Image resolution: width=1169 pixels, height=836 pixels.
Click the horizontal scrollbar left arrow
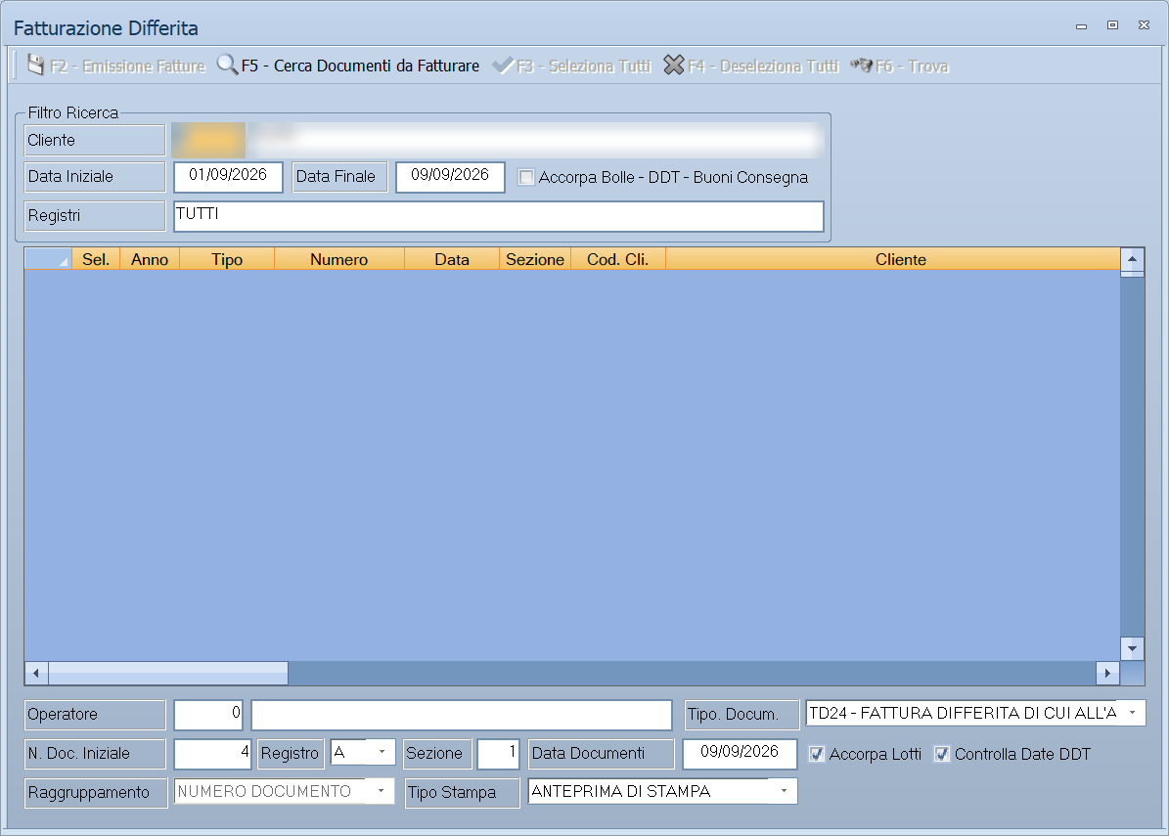36,673
